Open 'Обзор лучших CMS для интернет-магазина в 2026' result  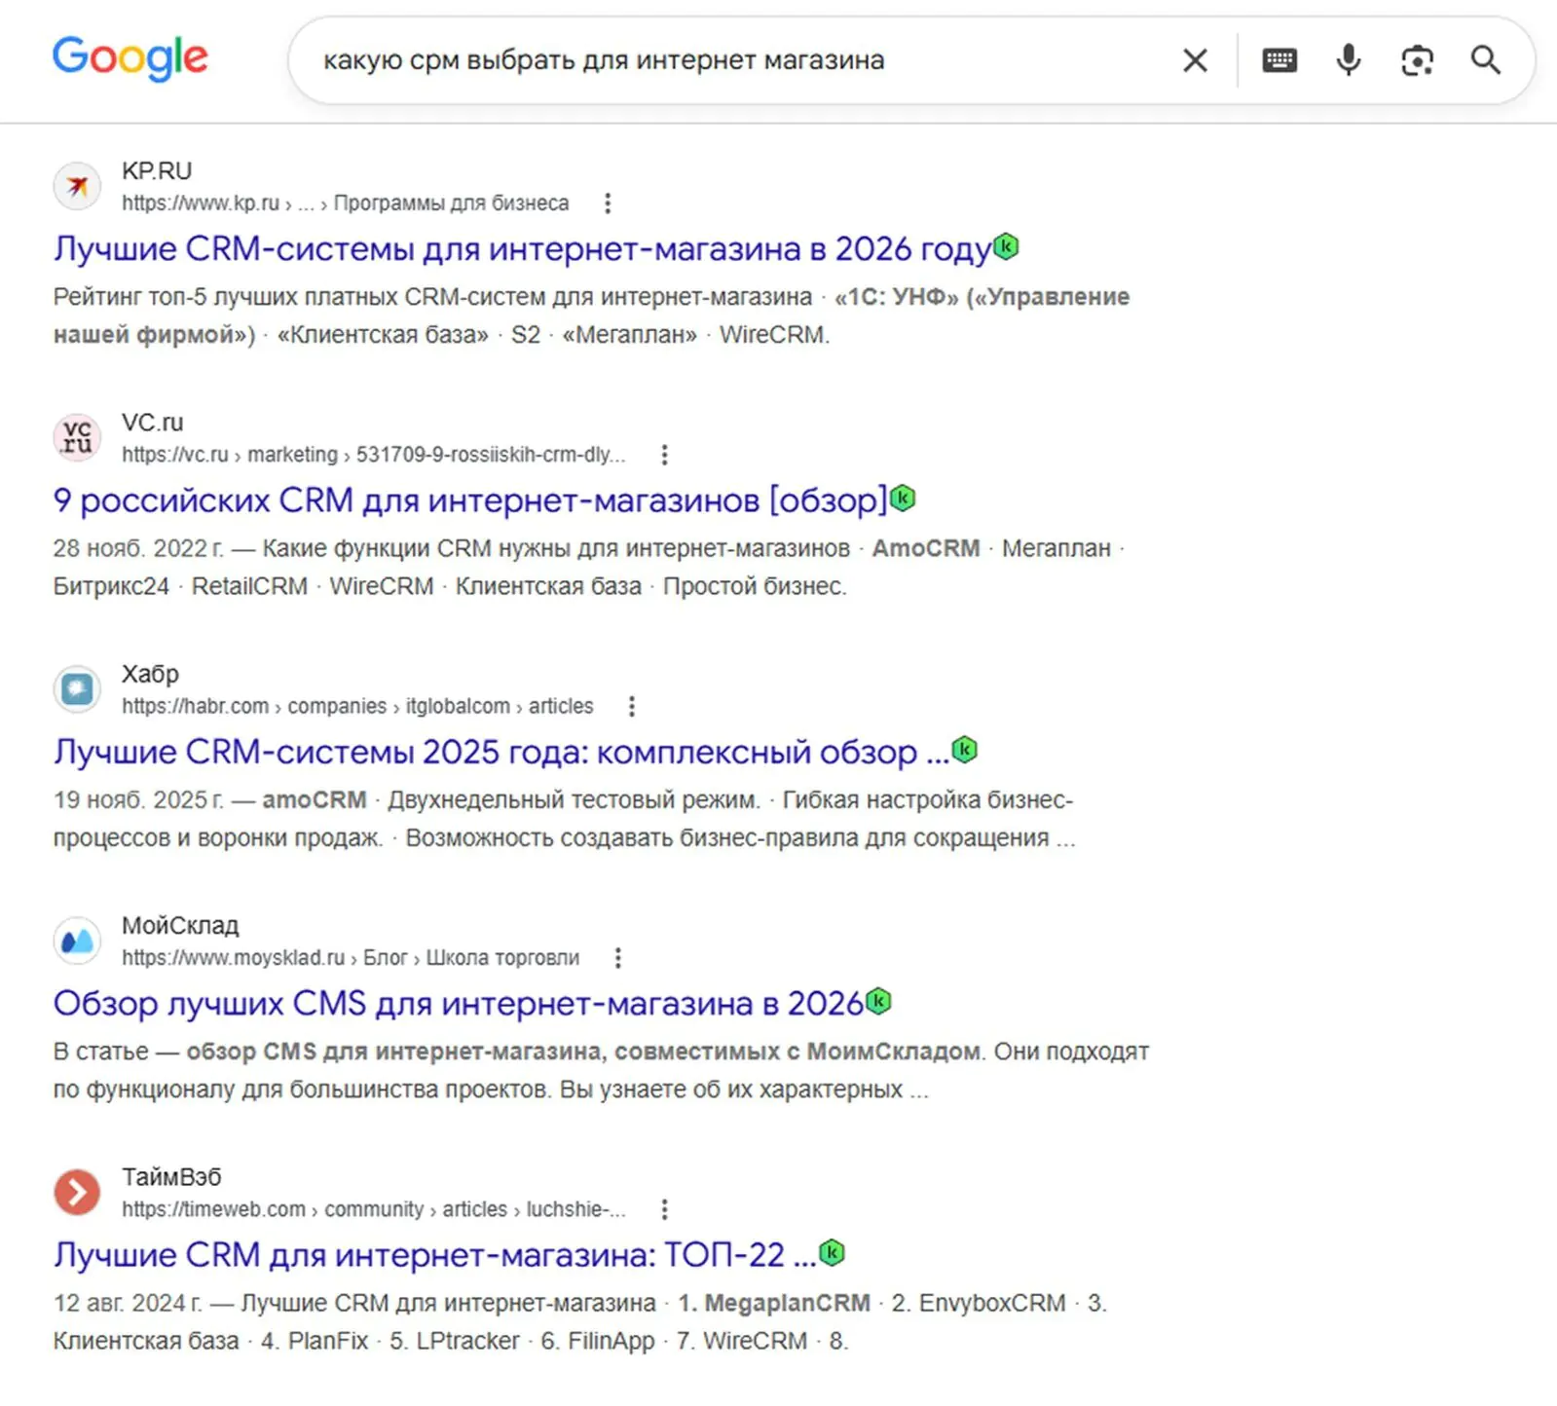(459, 1004)
